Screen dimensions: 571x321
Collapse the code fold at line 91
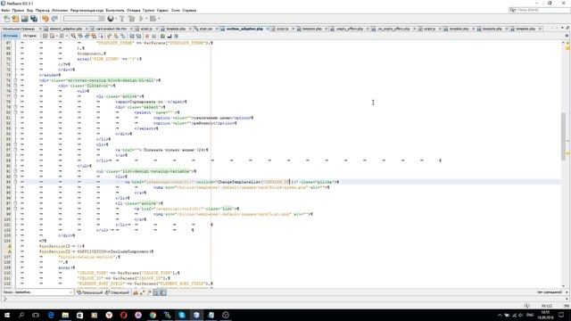[15, 171]
